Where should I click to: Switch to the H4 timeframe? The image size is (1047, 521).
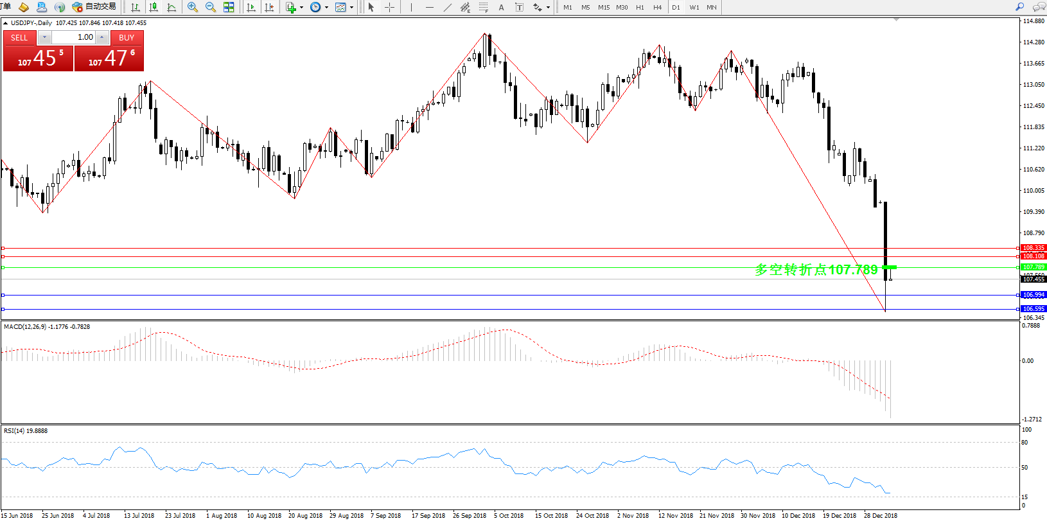(x=657, y=7)
